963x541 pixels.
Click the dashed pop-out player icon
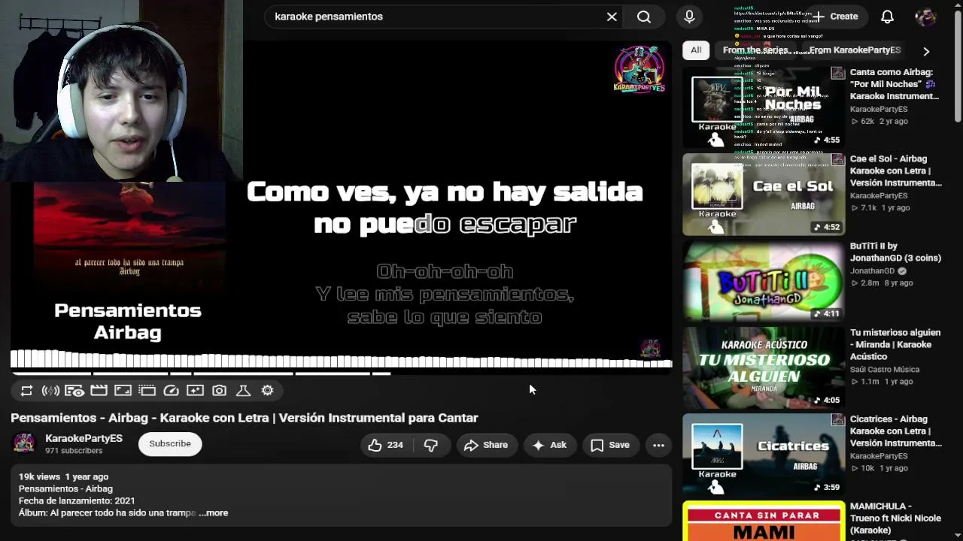[x=147, y=391]
